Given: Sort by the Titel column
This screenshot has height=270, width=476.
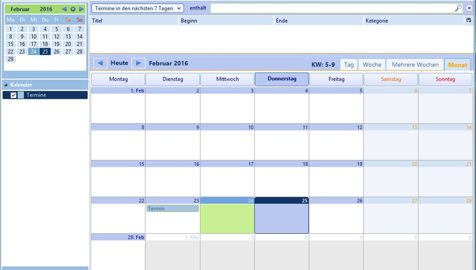Looking at the screenshot, I should (x=134, y=20).
